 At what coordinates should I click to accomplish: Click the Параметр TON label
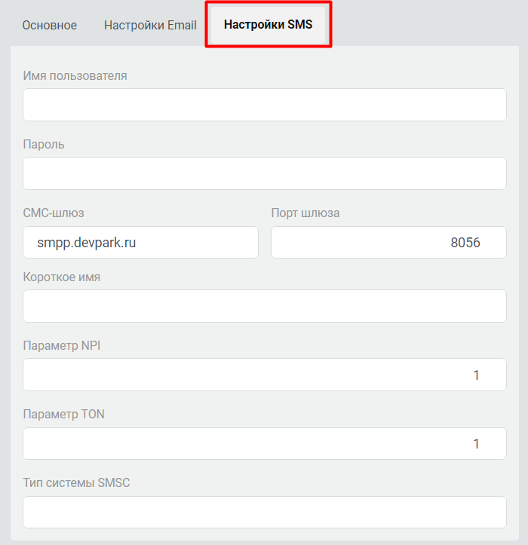tap(63, 414)
